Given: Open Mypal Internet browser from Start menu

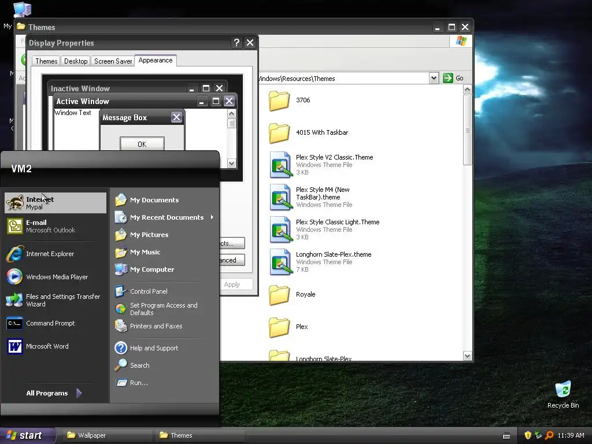Looking at the screenshot, I should coord(55,203).
